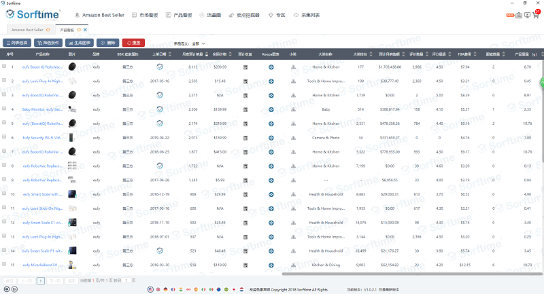This screenshot has height=294, width=544.
Task: Click estimated revenue calculator icon in row 12
Action: click(245, 223)
